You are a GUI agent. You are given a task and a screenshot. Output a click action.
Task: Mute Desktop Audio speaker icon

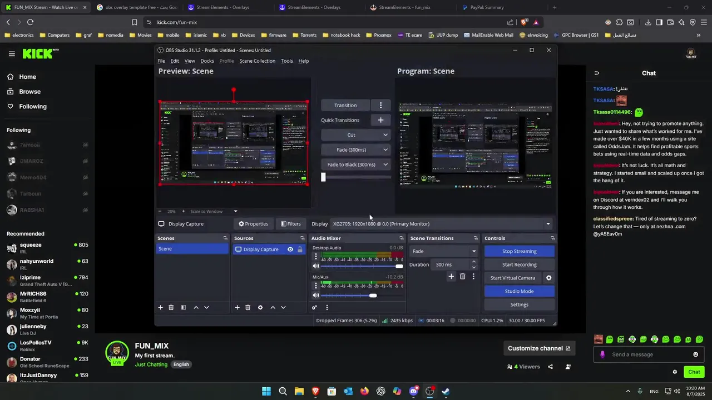tap(316, 266)
